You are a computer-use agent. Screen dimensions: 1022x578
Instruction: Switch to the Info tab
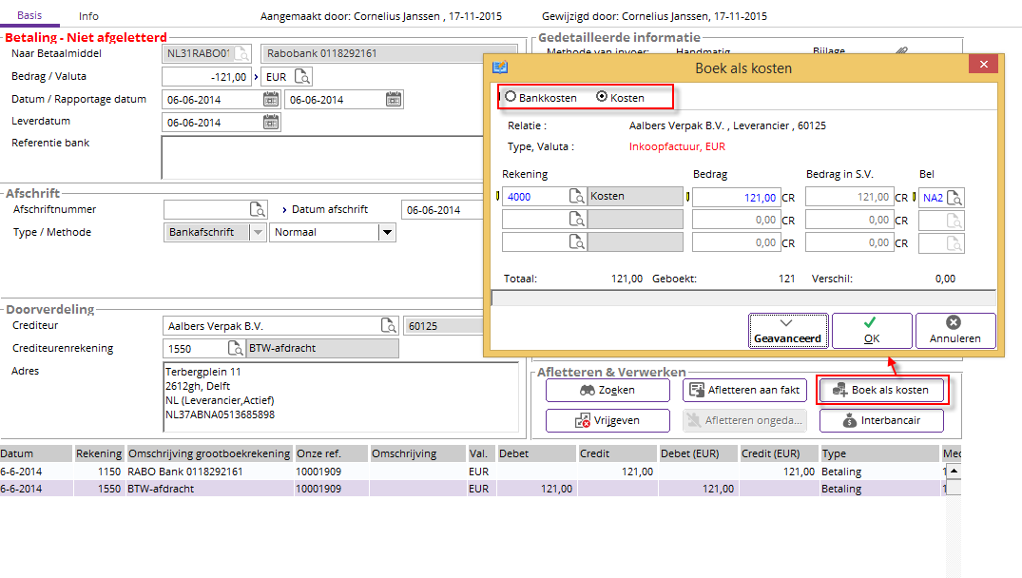88,16
